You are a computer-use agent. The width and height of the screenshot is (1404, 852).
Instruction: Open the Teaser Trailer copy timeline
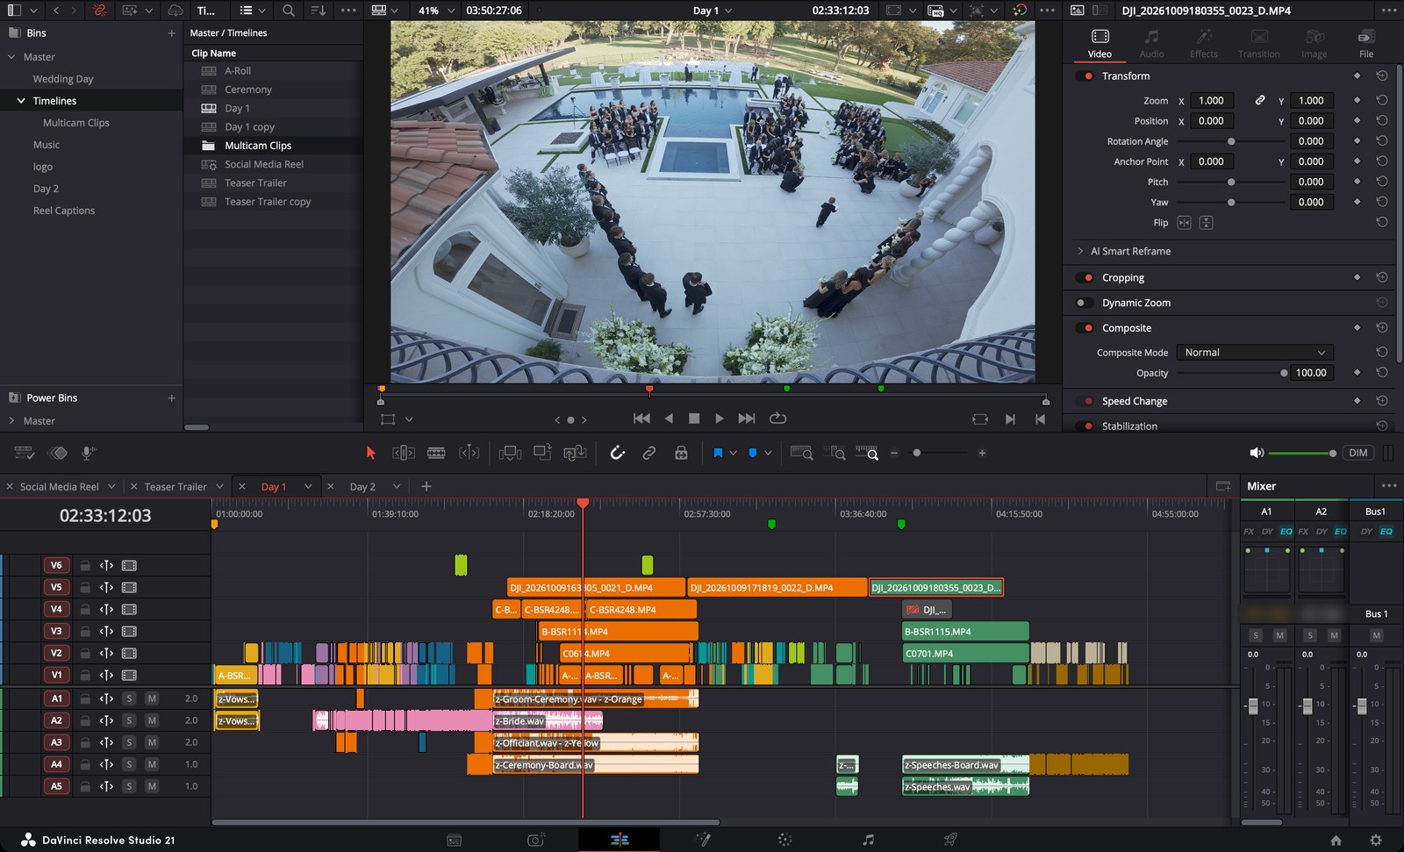tap(268, 202)
